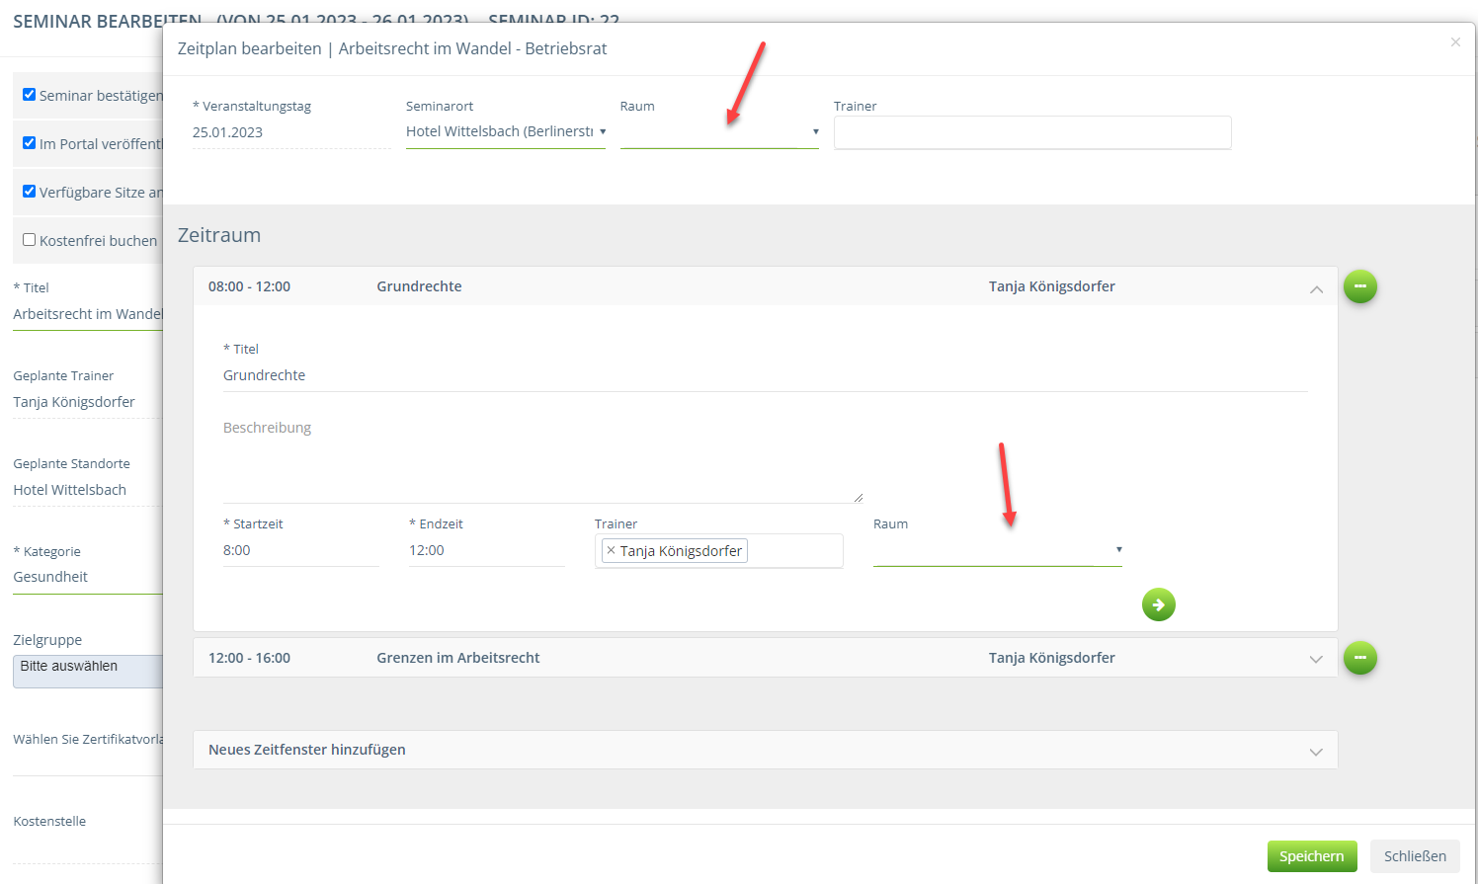
Task: Open the top Raum dropdown
Action: pyautogui.click(x=719, y=132)
